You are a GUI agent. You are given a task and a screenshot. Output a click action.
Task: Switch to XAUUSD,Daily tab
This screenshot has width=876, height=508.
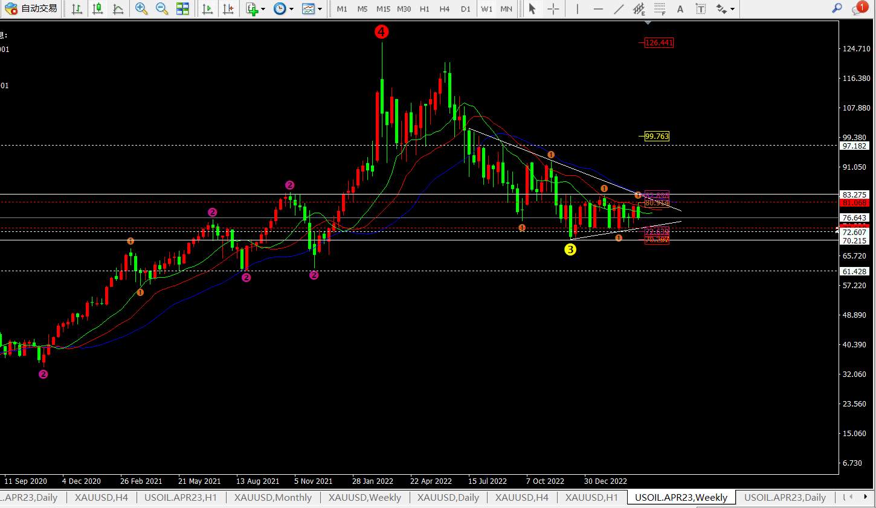448,498
